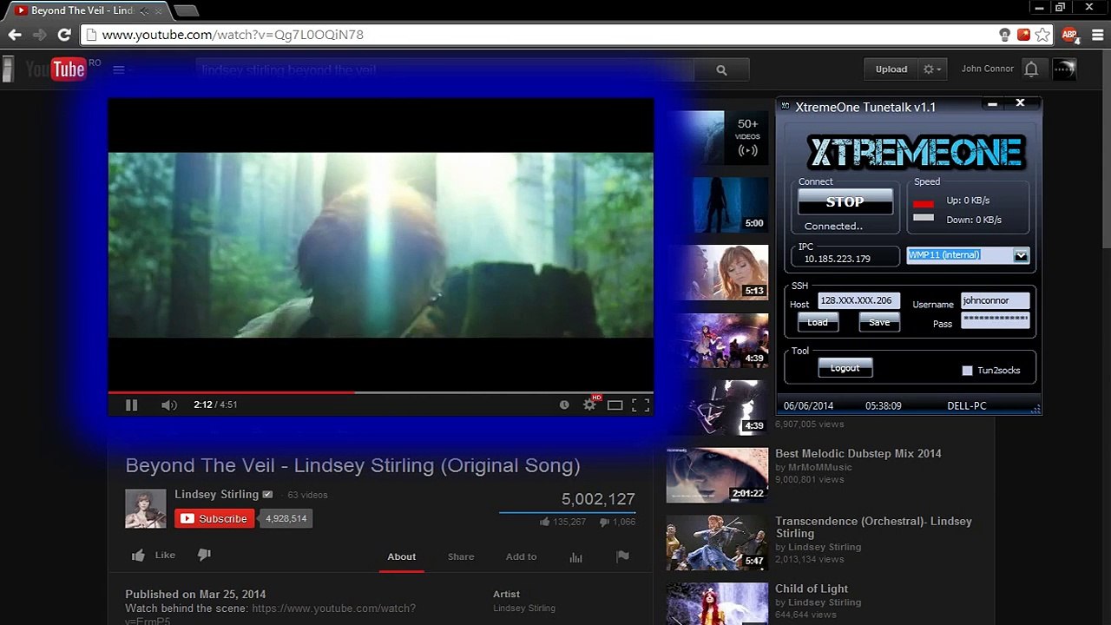Viewport: 1111px width, 625px height.
Task: Subscribe to Lindsey Stirling's channel
Action: 214,518
